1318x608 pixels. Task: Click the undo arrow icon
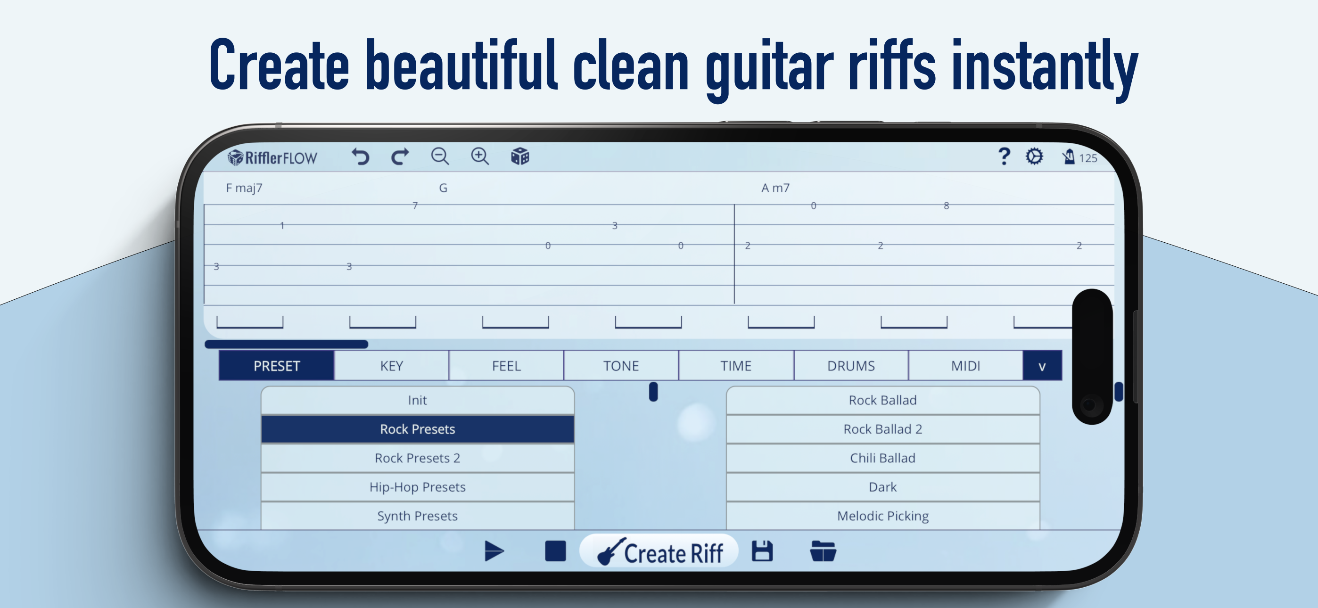click(x=360, y=156)
